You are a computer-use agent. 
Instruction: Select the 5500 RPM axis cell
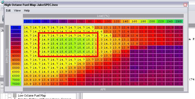[x=16, y=68]
